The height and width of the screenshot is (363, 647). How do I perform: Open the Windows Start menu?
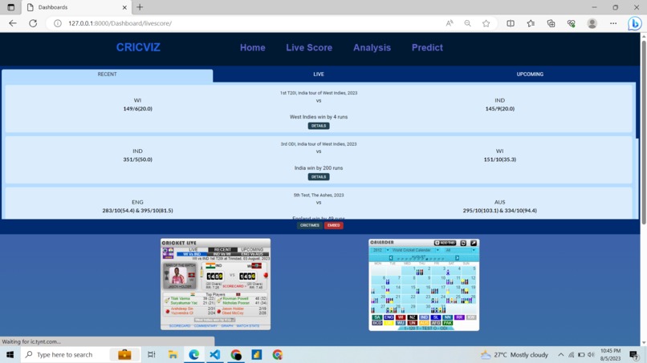tap(10, 354)
